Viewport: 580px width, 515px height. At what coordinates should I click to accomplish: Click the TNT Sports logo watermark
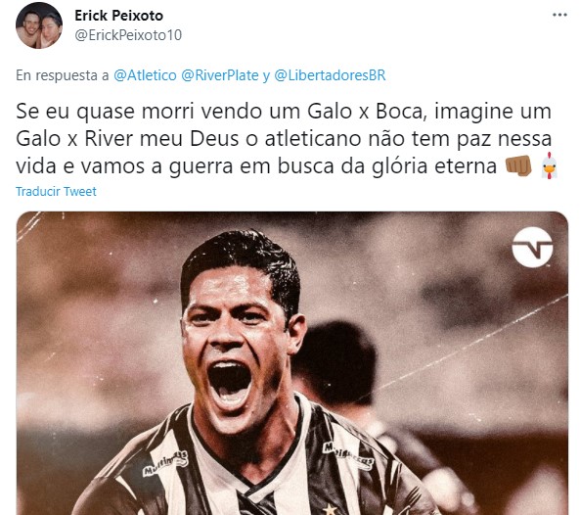point(532,247)
